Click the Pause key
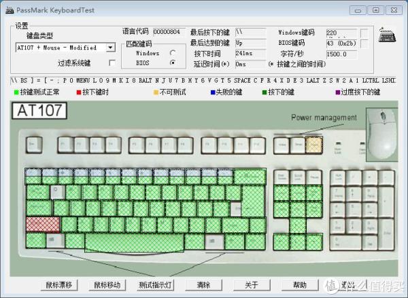 tap(314, 177)
